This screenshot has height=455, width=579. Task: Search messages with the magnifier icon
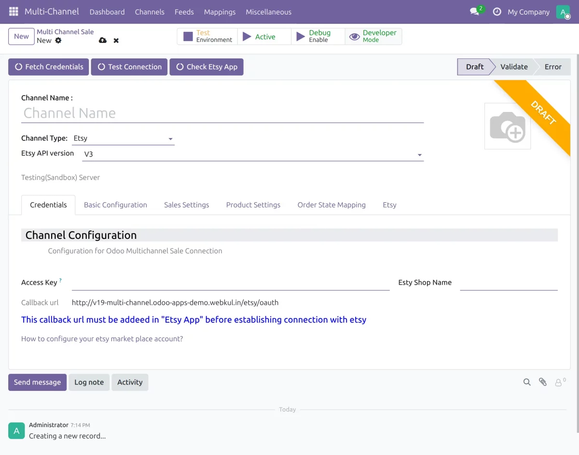[x=527, y=382]
